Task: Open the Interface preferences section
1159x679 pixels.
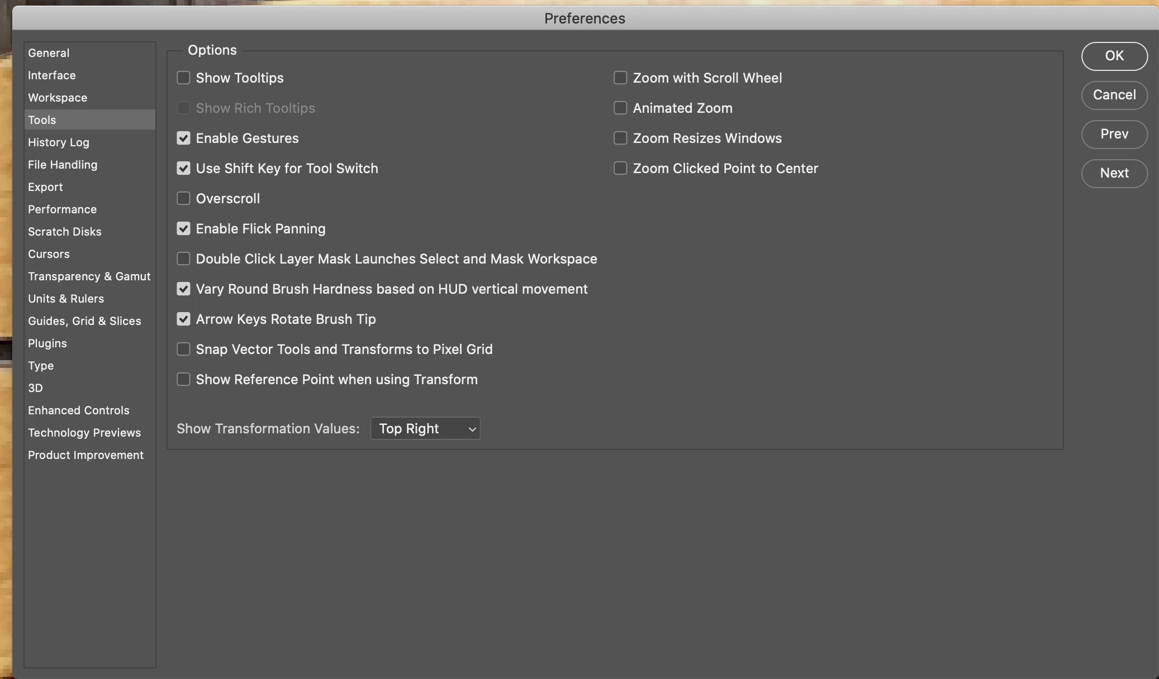Action: point(52,75)
